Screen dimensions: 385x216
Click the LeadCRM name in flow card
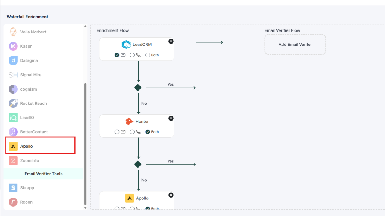pyautogui.click(x=142, y=44)
